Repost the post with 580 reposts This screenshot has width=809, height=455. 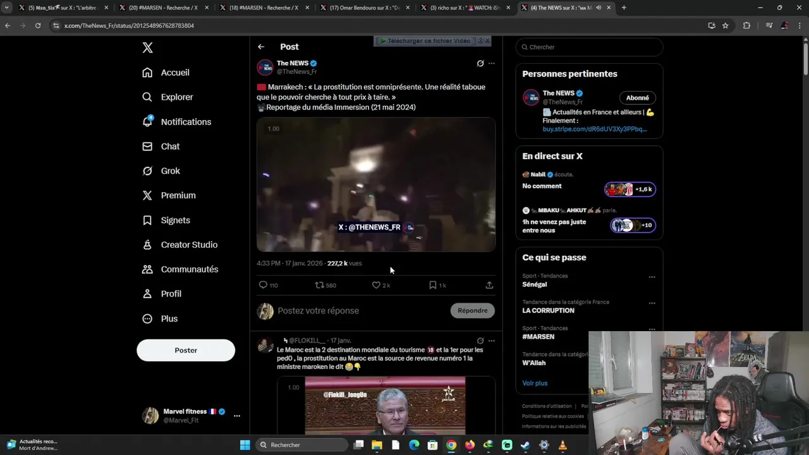pos(325,285)
